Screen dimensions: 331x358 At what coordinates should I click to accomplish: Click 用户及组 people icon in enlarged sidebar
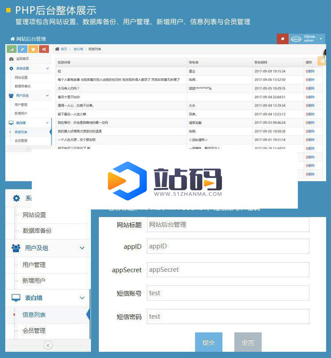(16, 248)
